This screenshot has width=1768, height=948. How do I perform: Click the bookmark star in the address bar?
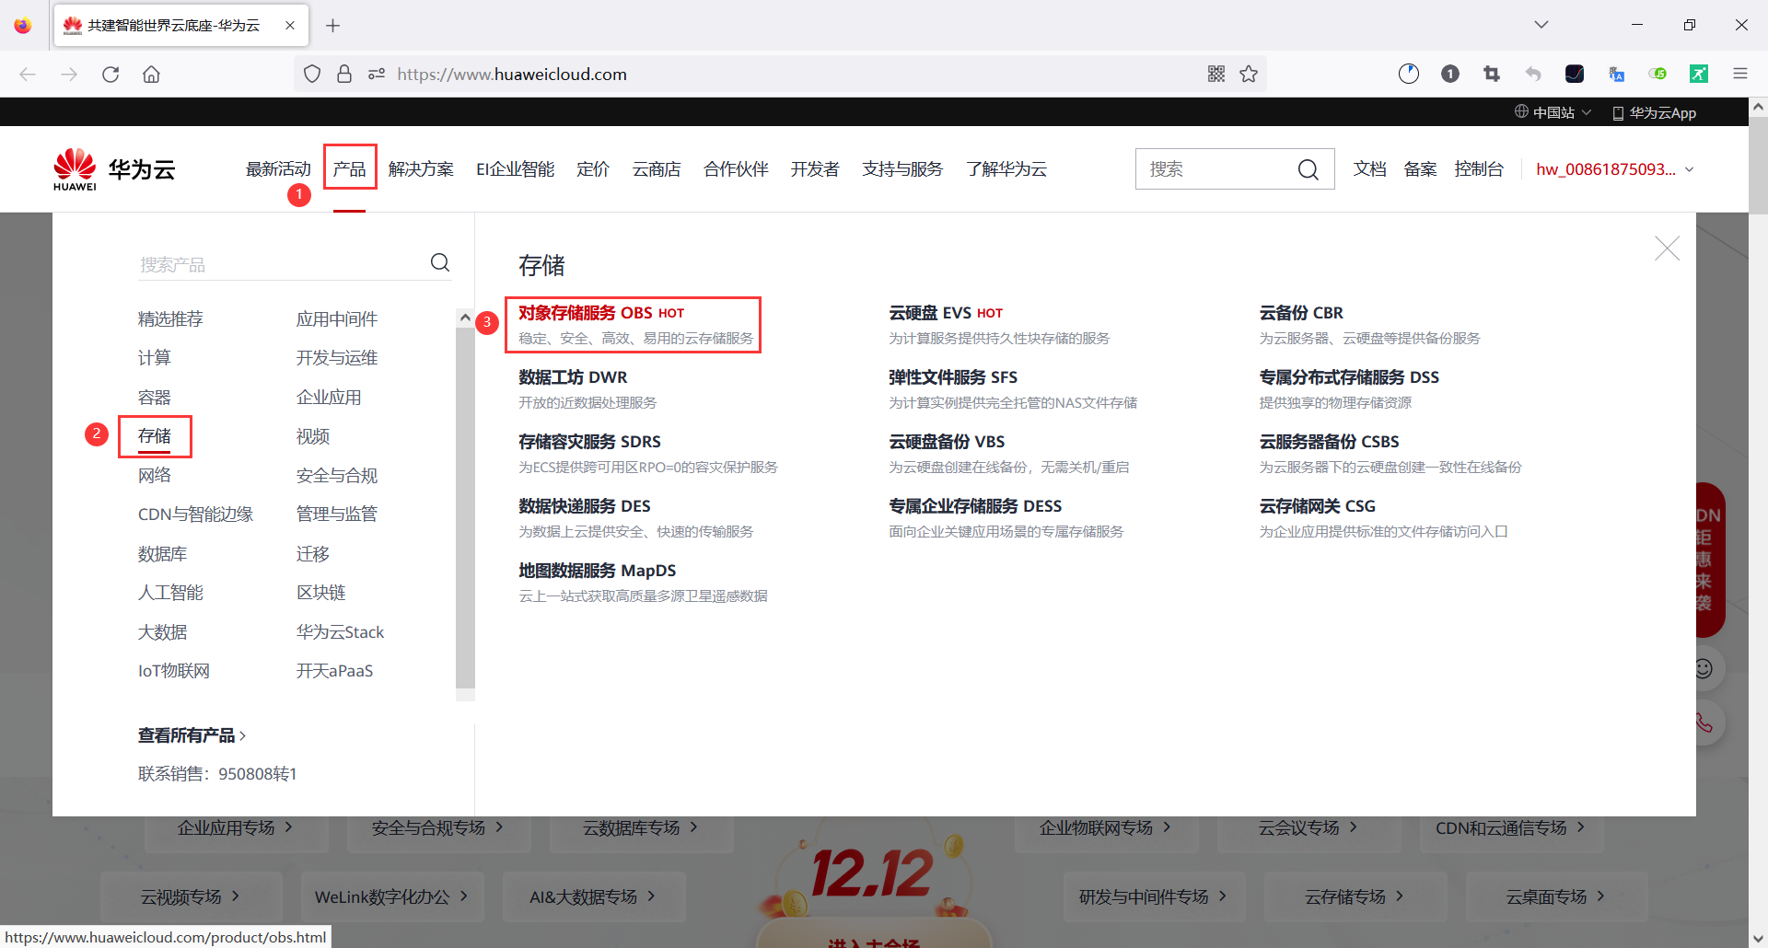tap(1249, 74)
